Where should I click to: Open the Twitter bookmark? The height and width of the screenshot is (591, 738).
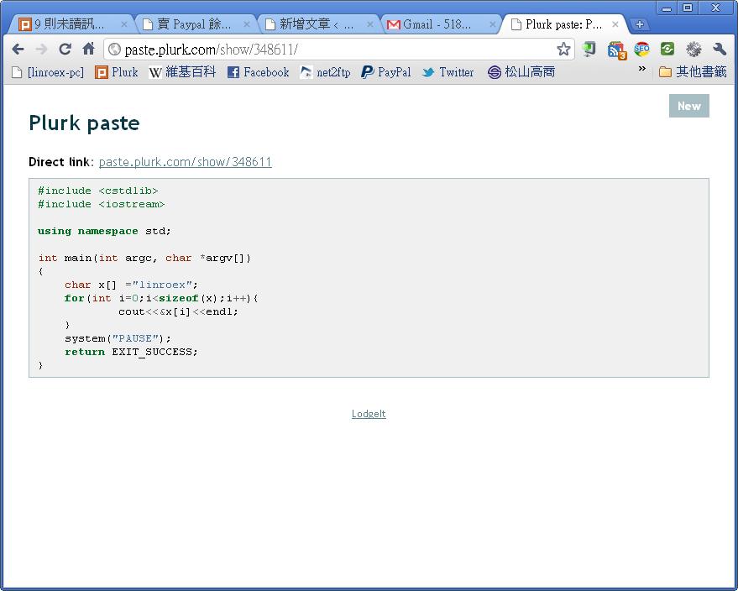click(x=448, y=72)
